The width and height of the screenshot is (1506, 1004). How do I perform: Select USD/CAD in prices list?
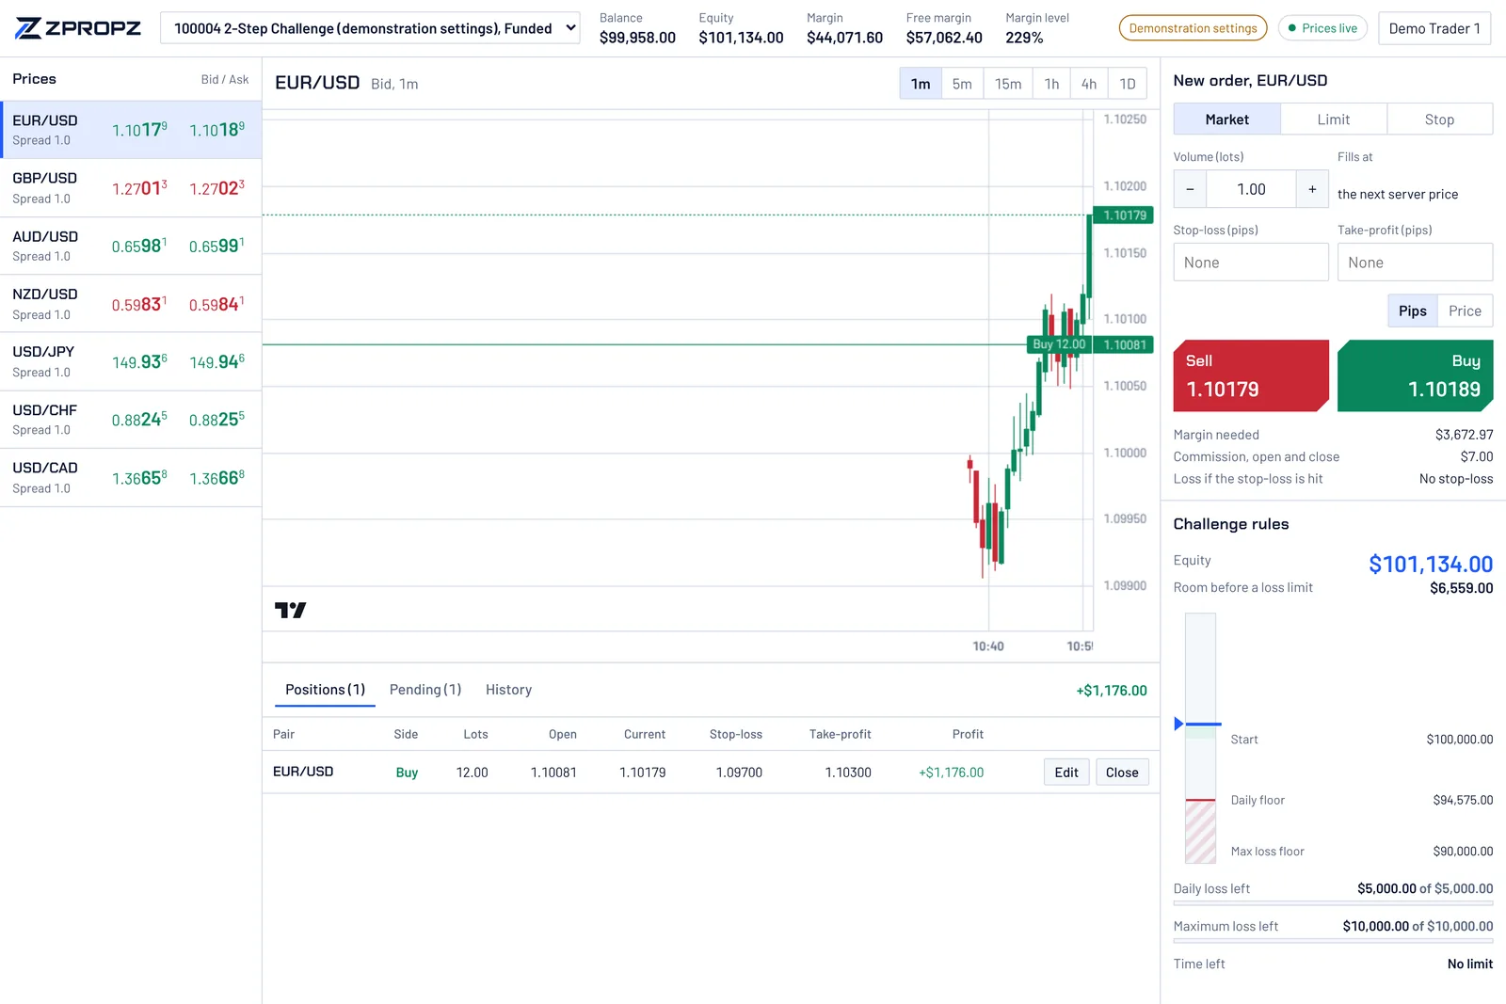click(131, 478)
